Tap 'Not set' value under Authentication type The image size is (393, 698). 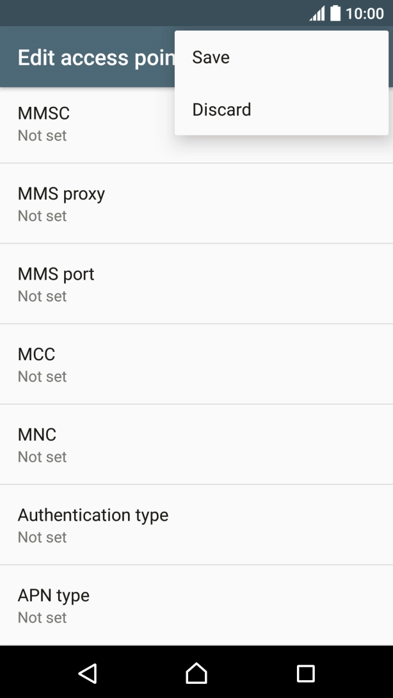tap(42, 537)
